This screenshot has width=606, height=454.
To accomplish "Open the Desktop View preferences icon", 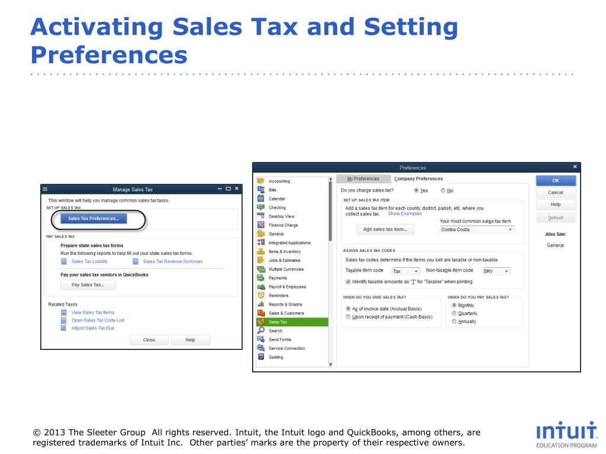I will pos(261,216).
